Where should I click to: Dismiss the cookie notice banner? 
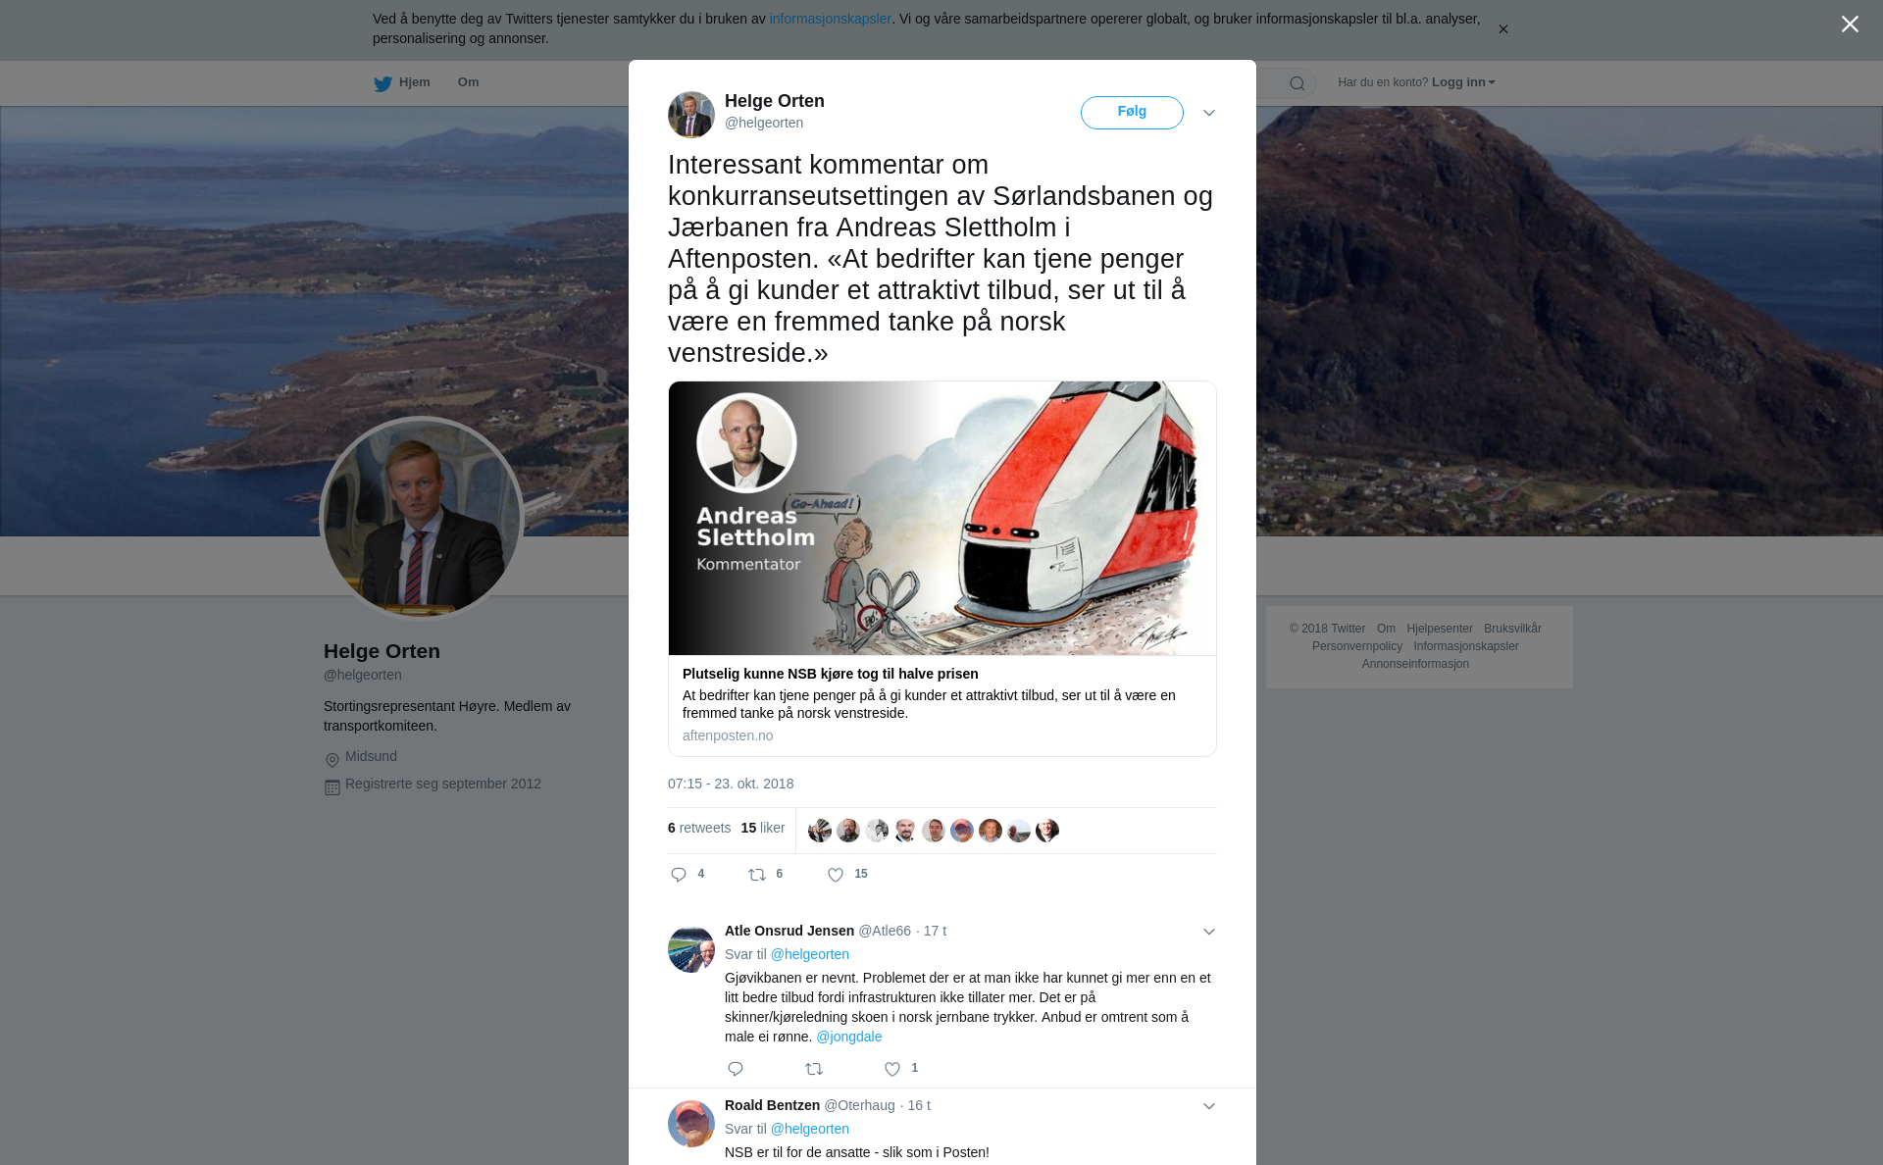click(x=1502, y=29)
